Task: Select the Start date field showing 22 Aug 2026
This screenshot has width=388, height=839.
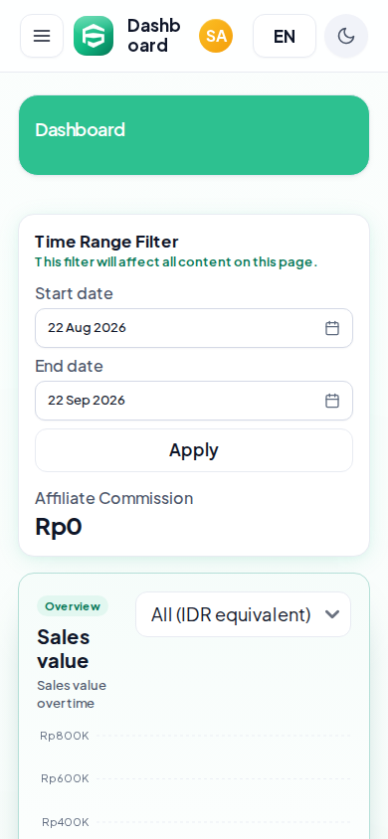Action: pyautogui.click(x=194, y=328)
